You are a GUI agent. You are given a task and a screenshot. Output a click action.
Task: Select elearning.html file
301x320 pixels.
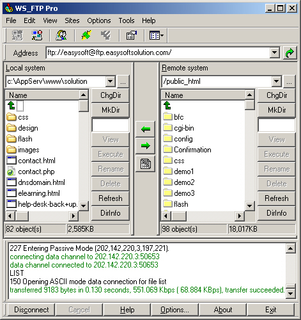[x=33, y=193]
